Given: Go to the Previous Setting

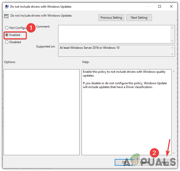Looking at the screenshot, I should [111, 18].
